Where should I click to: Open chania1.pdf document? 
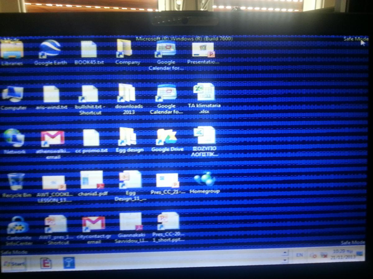(92, 184)
